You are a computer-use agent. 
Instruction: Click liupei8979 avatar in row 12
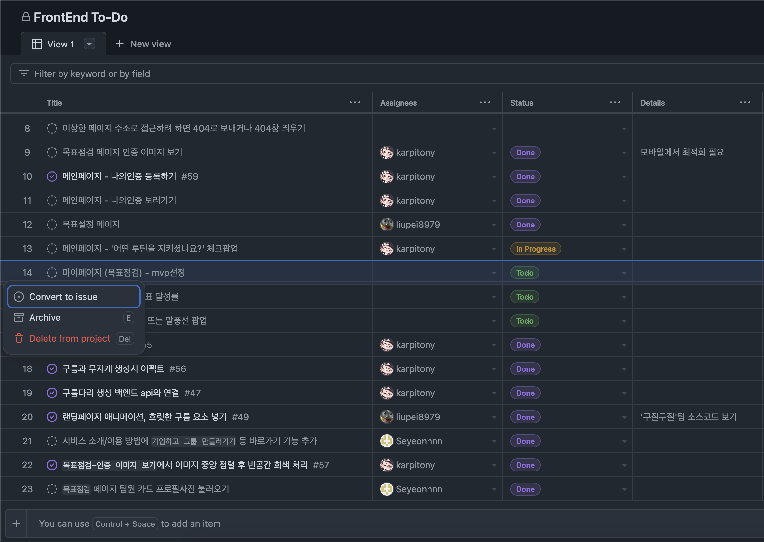click(387, 225)
